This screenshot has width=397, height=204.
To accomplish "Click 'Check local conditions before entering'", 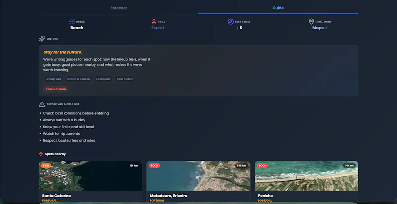I will pyautogui.click(x=76, y=113).
